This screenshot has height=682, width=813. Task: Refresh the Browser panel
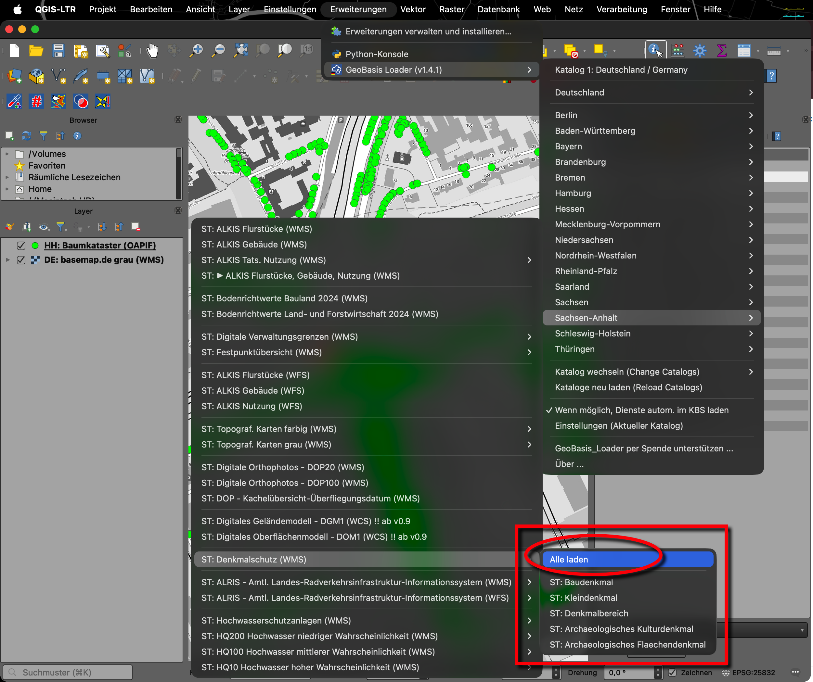26,136
